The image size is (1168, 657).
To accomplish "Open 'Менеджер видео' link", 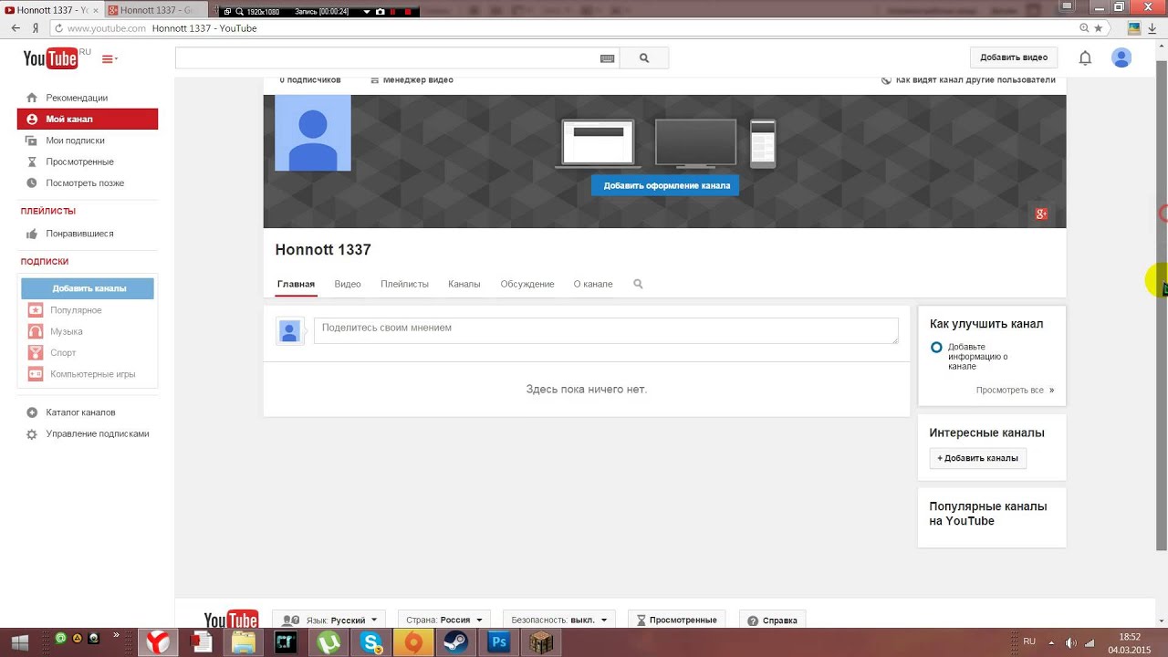I will tap(412, 80).
